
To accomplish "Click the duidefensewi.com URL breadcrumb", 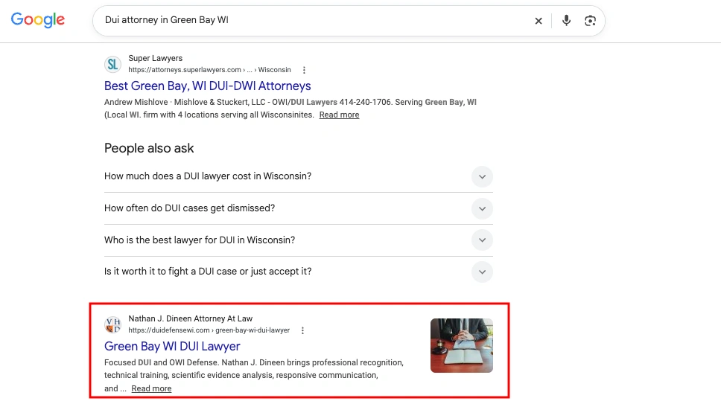I will (x=209, y=330).
